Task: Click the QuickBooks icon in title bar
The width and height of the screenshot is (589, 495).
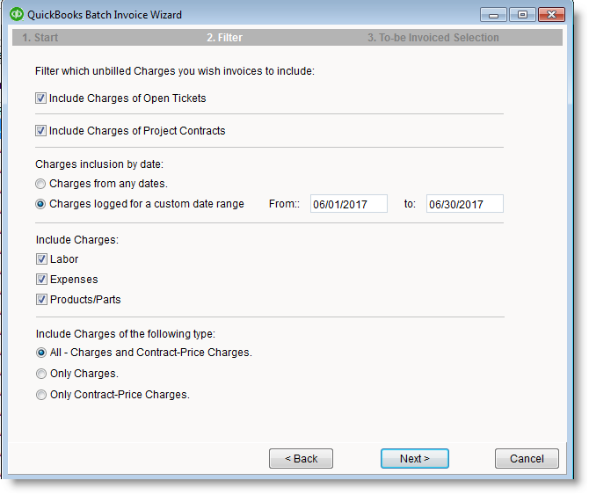Action: click(16, 15)
